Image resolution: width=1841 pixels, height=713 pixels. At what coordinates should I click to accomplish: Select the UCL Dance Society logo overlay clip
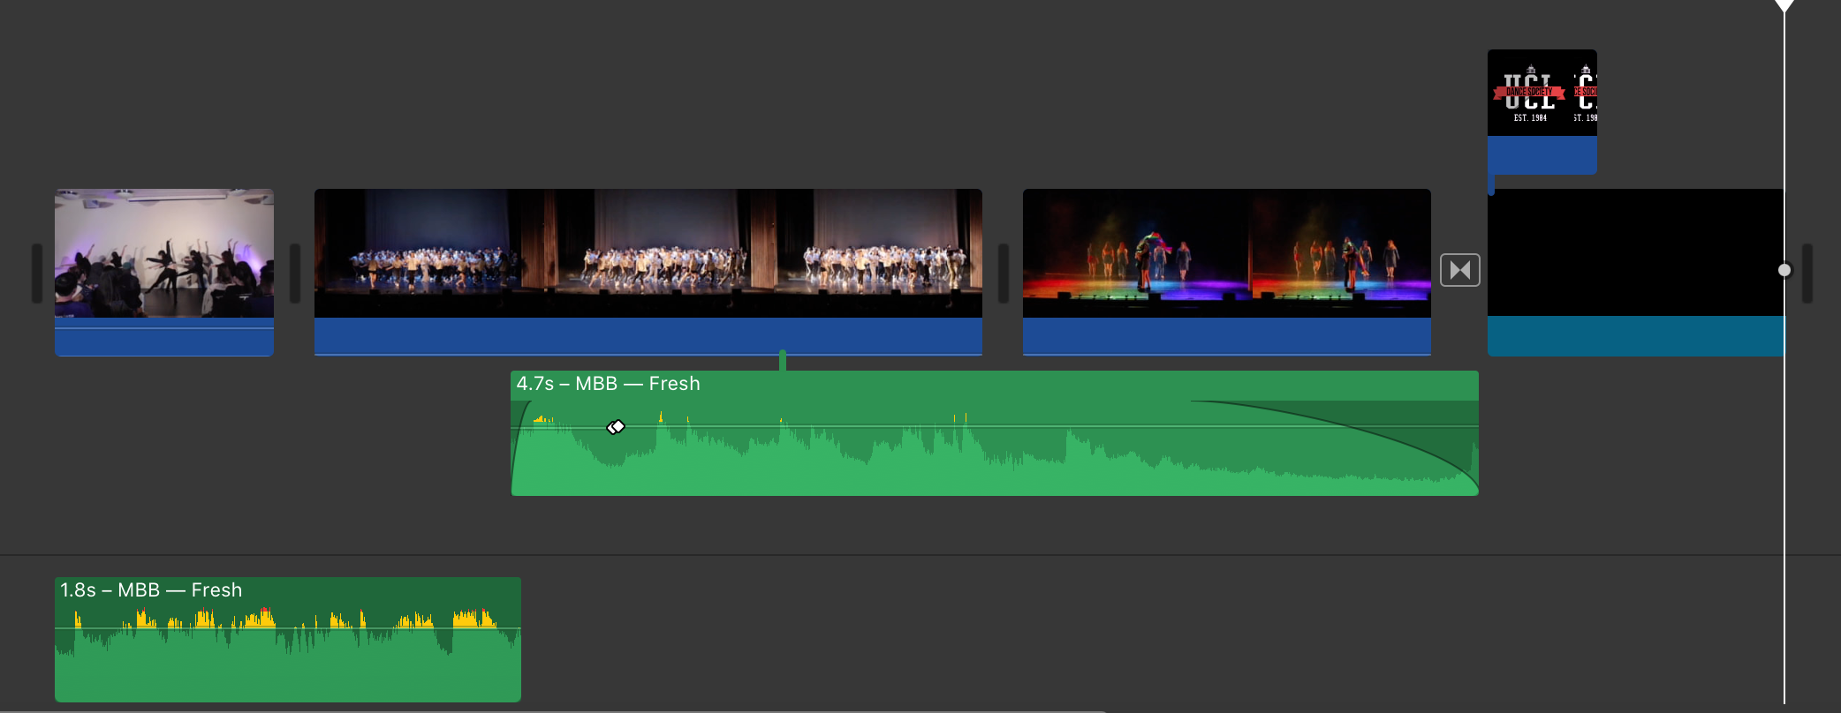click(x=1542, y=93)
